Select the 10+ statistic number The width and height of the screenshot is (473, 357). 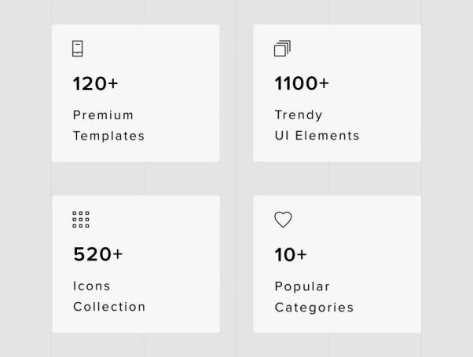point(291,254)
